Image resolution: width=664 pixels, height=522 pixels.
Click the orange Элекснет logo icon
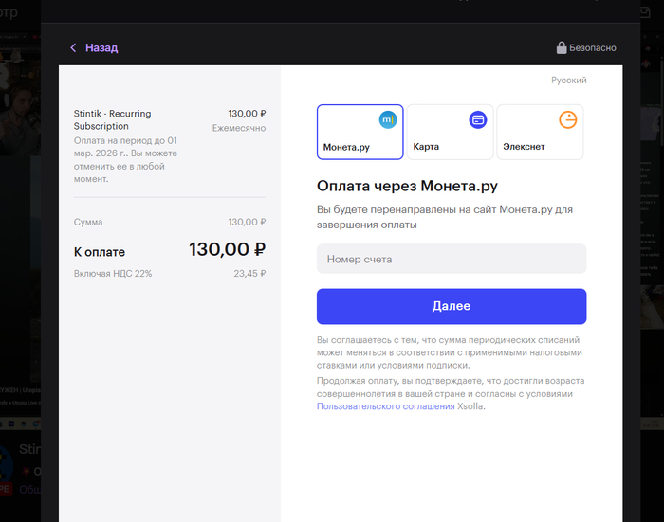coord(567,119)
